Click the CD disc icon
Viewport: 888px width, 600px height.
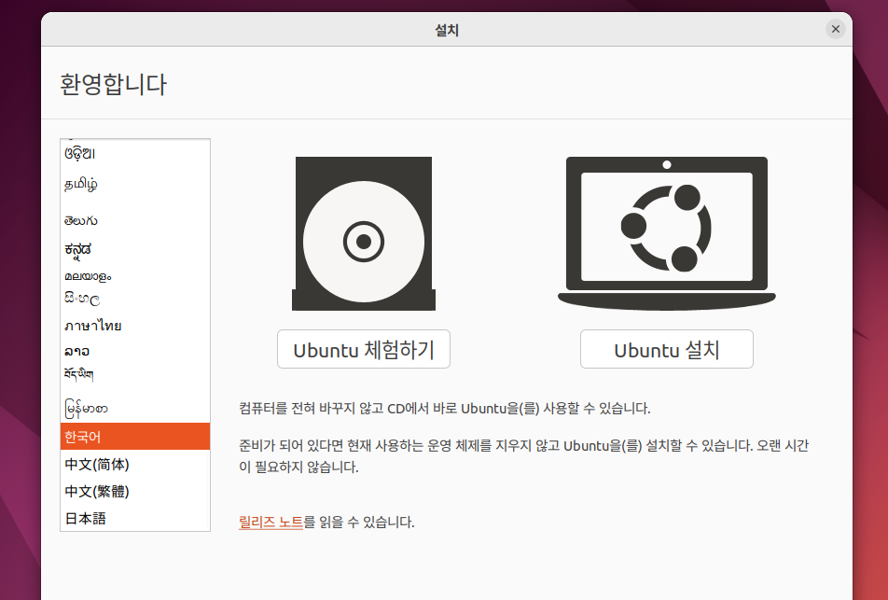(364, 233)
